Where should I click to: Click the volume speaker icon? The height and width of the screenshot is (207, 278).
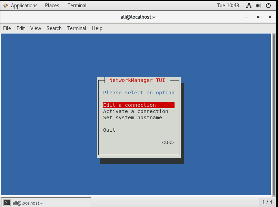click(258, 6)
